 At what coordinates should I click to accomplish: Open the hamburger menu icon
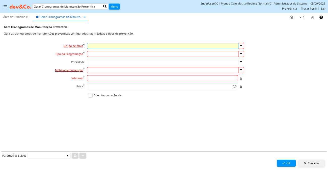pyautogui.click(x=5, y=7)
